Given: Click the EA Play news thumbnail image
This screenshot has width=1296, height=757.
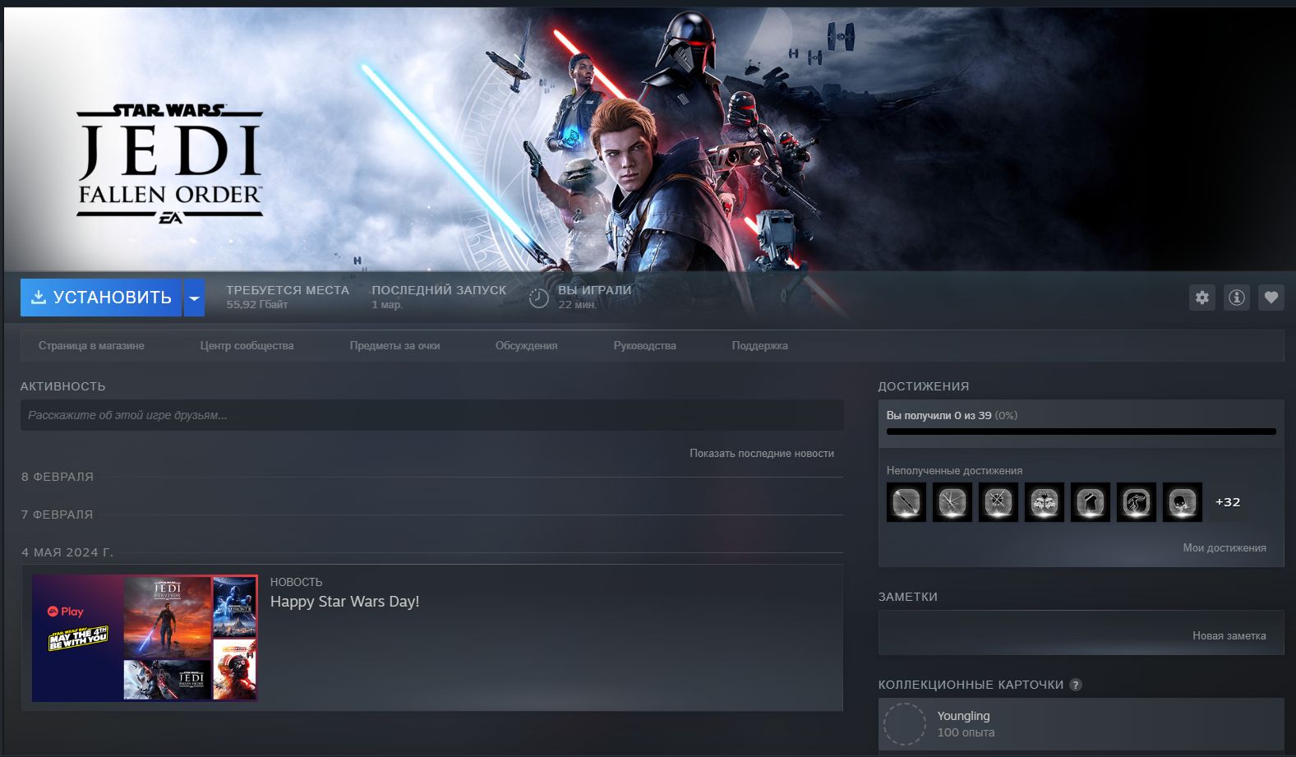Looking at the screenshot, I should point(145,638).
